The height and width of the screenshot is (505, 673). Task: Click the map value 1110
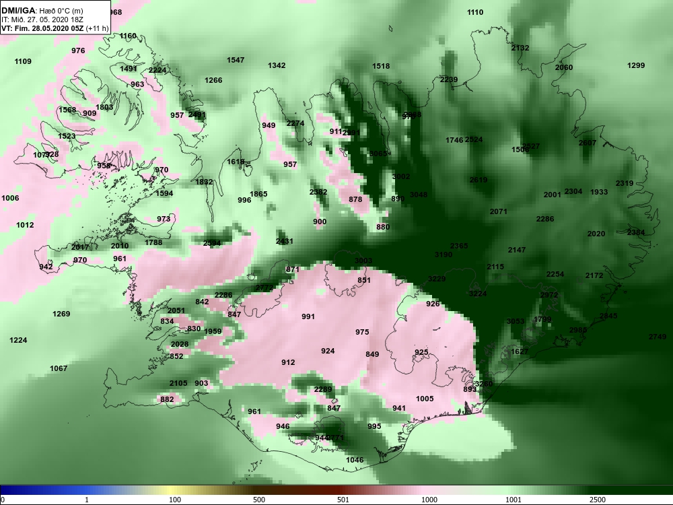(x=475, y=12)
